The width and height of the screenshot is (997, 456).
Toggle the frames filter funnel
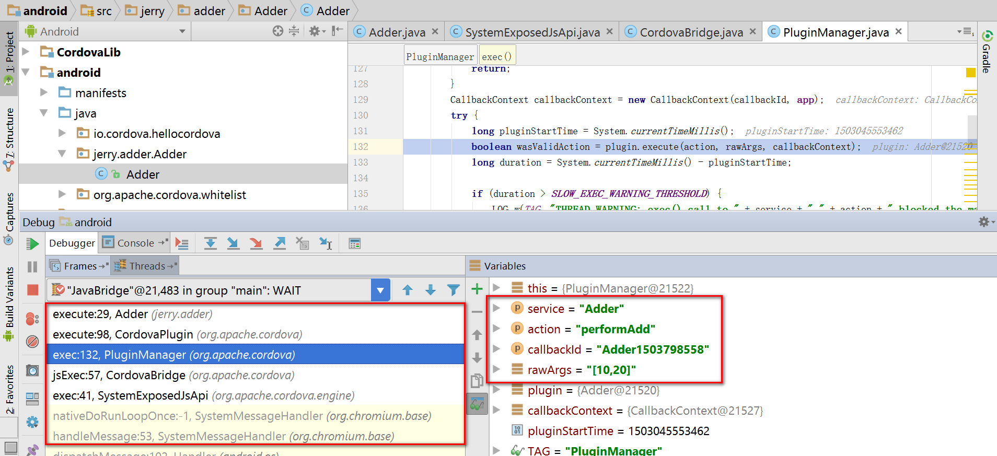[454, 290]
